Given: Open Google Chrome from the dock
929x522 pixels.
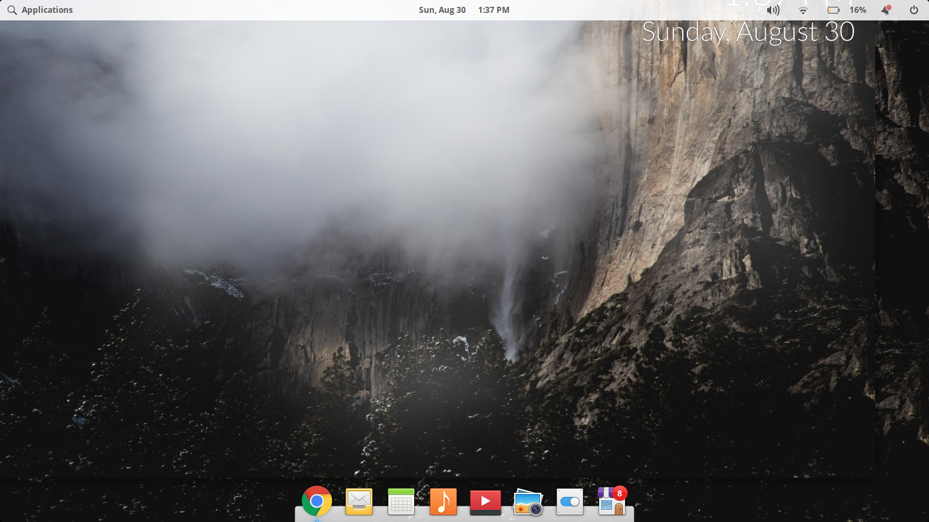Looking at the screenshot, I should click(x=316, y=502).
